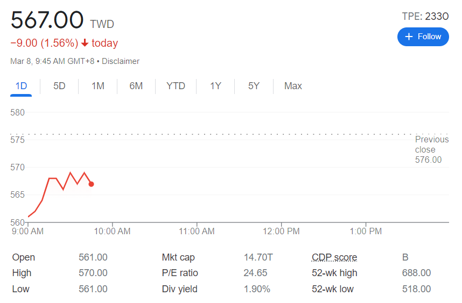Select the YTD tab

(176, 86)
